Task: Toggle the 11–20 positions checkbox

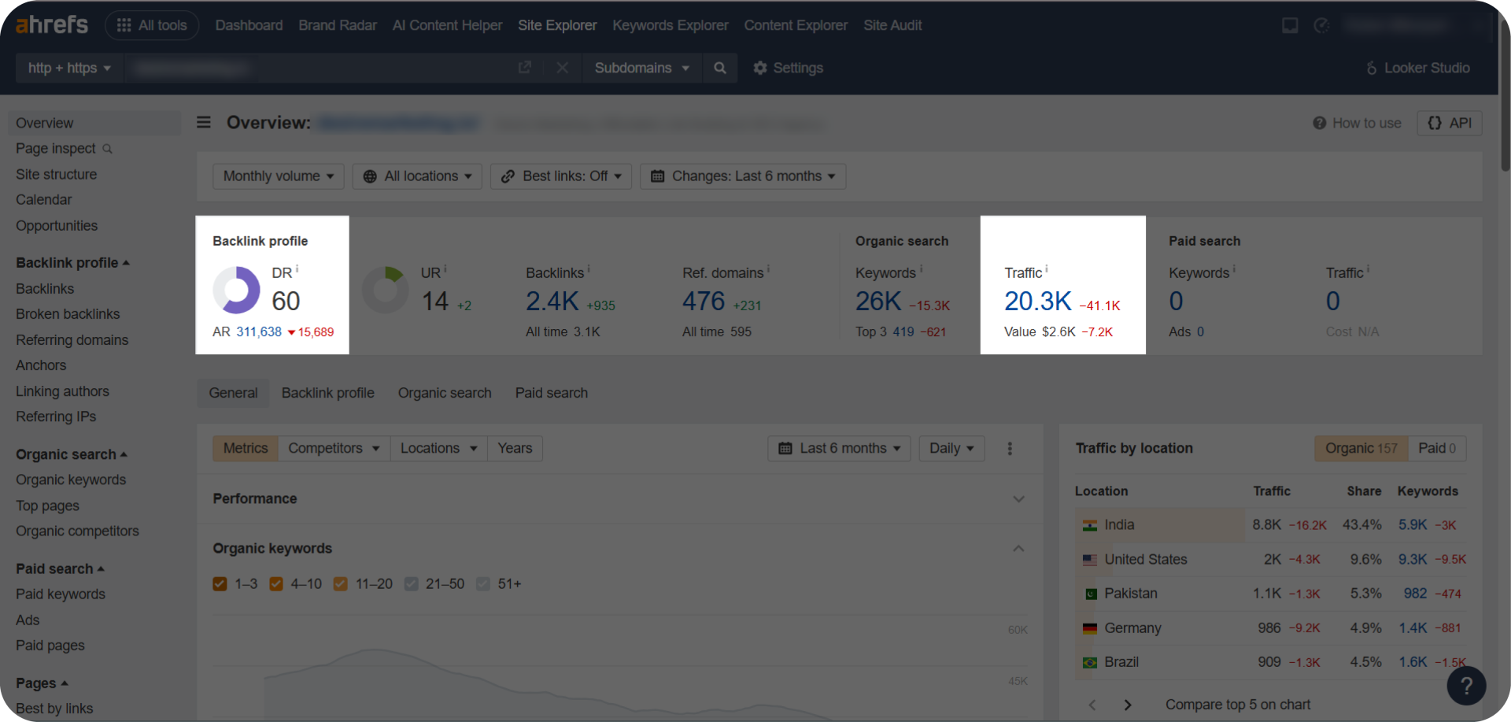Action: pos(340,584)
